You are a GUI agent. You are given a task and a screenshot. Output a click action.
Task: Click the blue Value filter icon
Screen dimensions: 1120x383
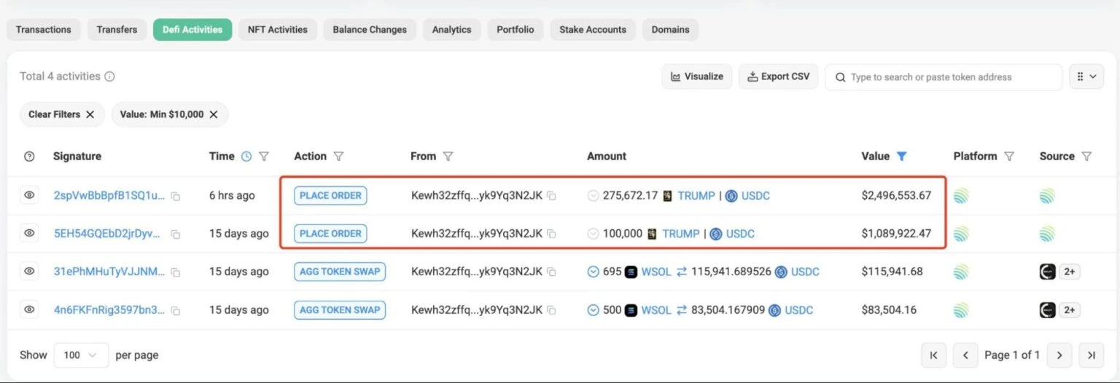(901, 157)
